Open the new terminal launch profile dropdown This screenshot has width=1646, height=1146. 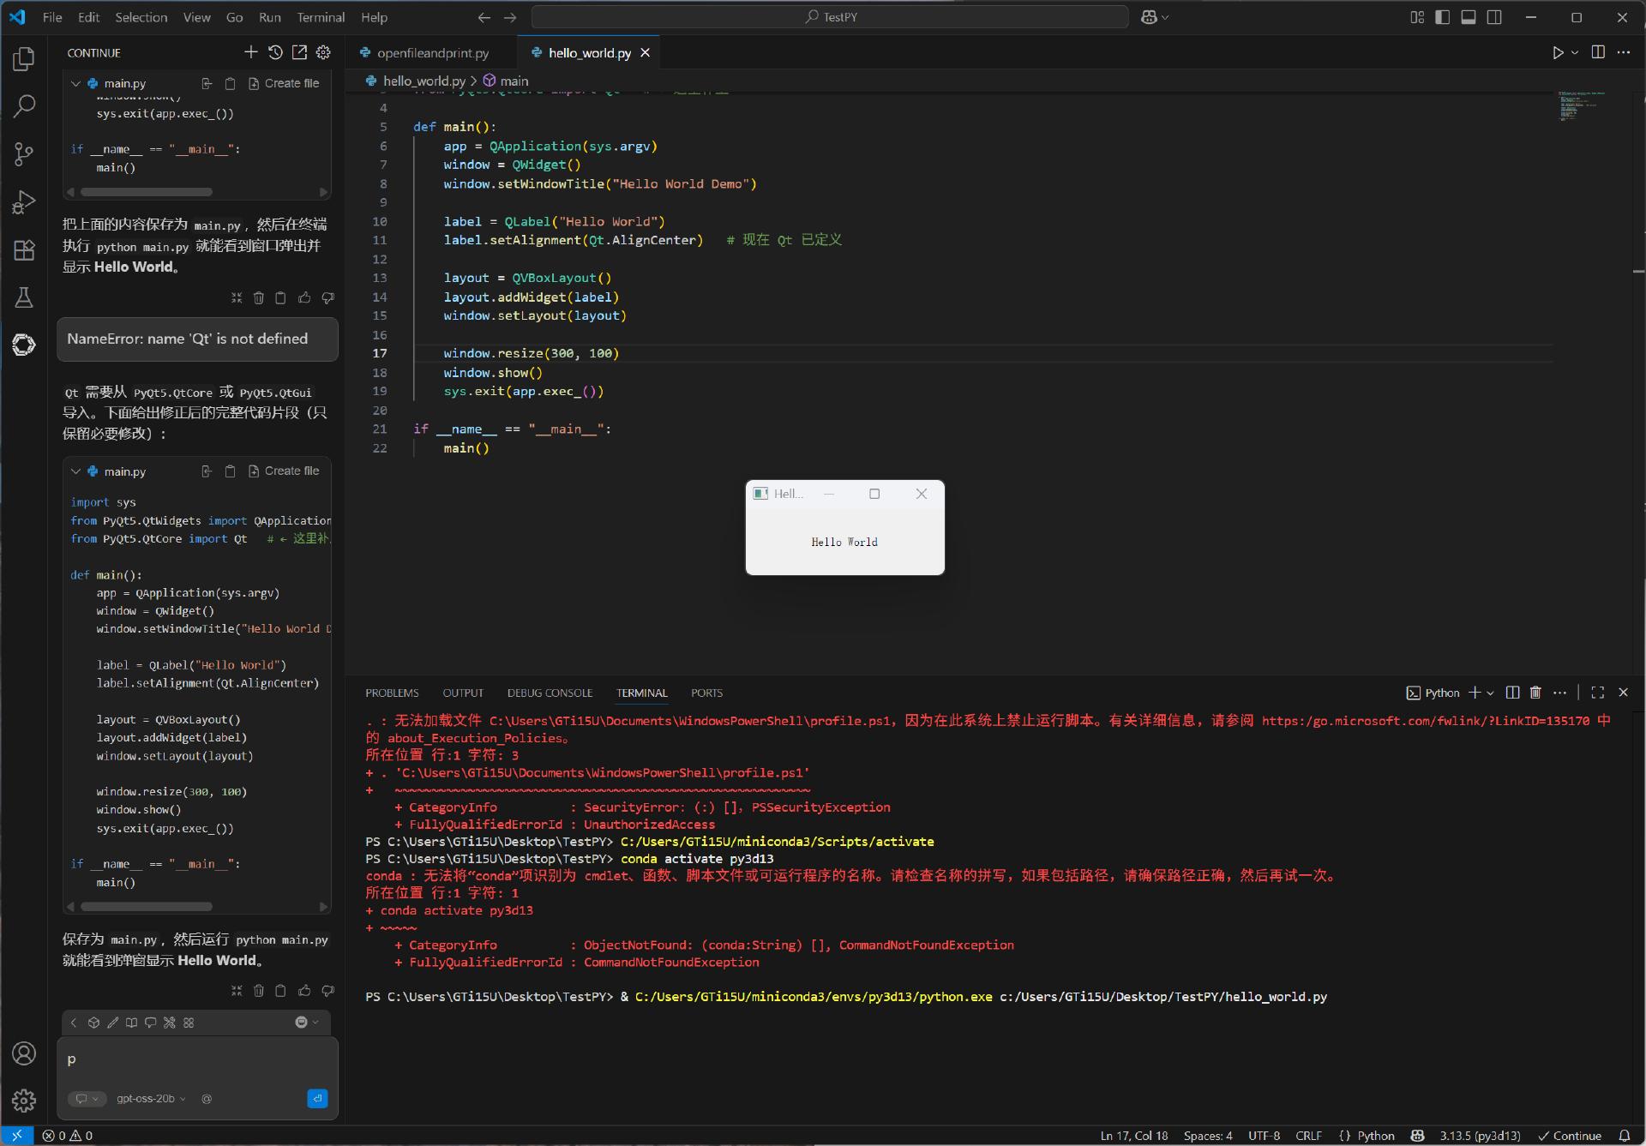pyautogui.click(x=1491, y=693)
